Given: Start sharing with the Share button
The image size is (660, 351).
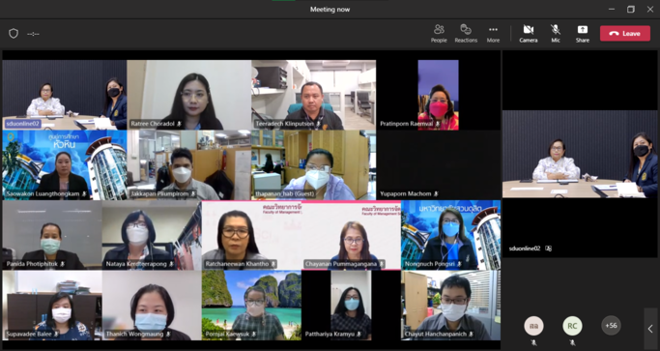Looking at the screenshot, I should coord(583,33).
